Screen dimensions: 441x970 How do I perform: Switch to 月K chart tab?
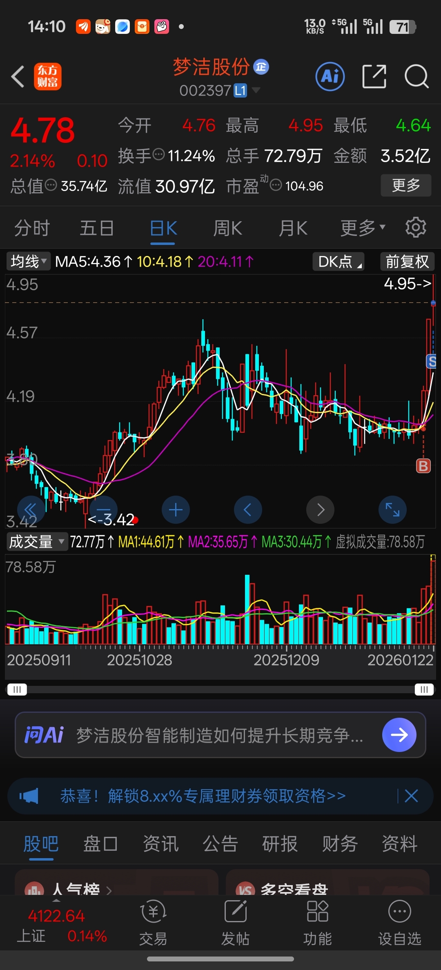(x=293, y=228)
